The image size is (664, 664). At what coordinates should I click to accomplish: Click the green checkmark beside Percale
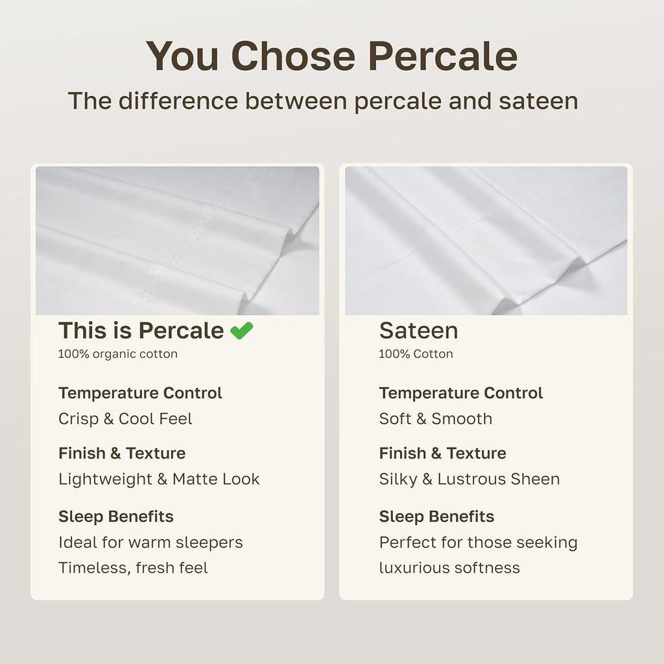(241, 330)
